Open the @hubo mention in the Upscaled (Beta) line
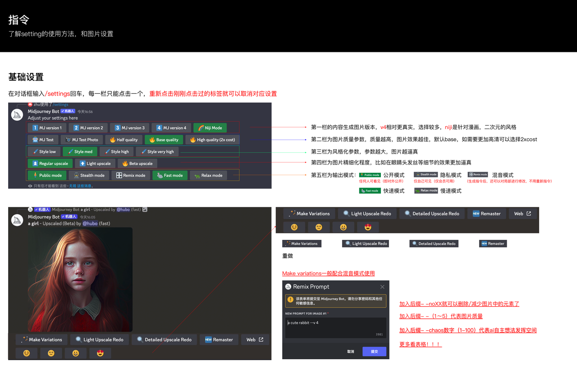This screenshot has height=380, width=577. [90, 224]
